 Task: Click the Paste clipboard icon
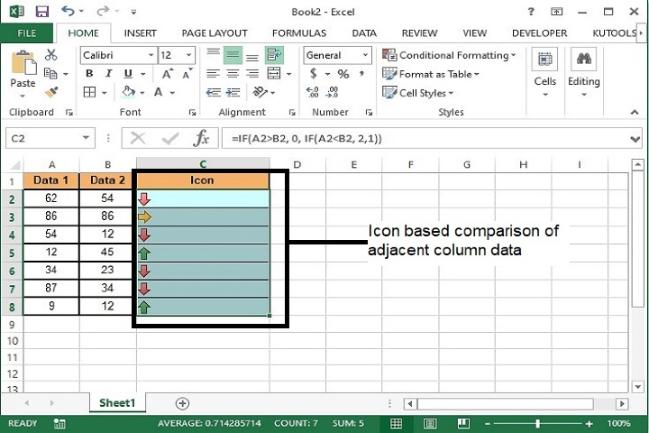tap(23, 63)
